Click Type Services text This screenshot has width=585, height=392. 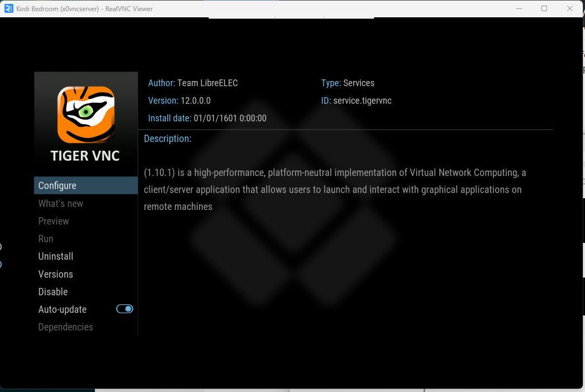click(x=348, y=83)
